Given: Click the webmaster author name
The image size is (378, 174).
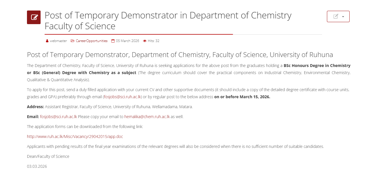Looking at the screenshot, I should point(58,41).
